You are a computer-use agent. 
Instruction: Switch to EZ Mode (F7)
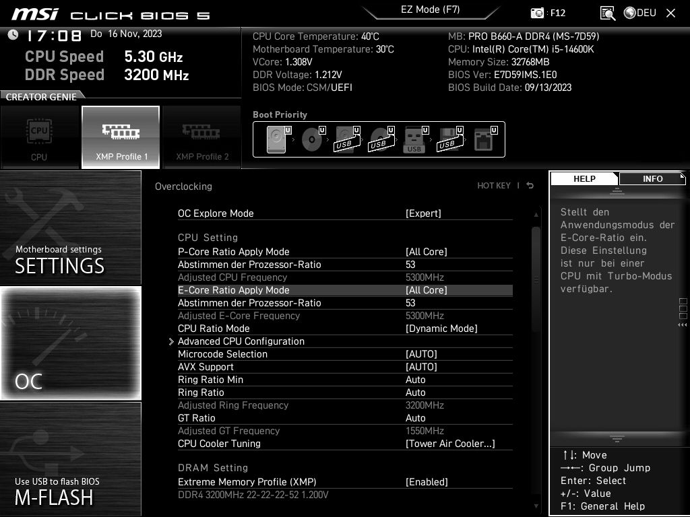pyautogui.click(x=431, y=9)
